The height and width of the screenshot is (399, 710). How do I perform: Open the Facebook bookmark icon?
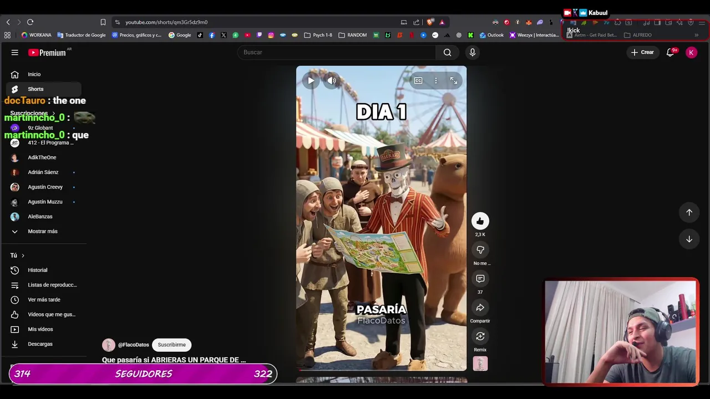pos(212,35)
